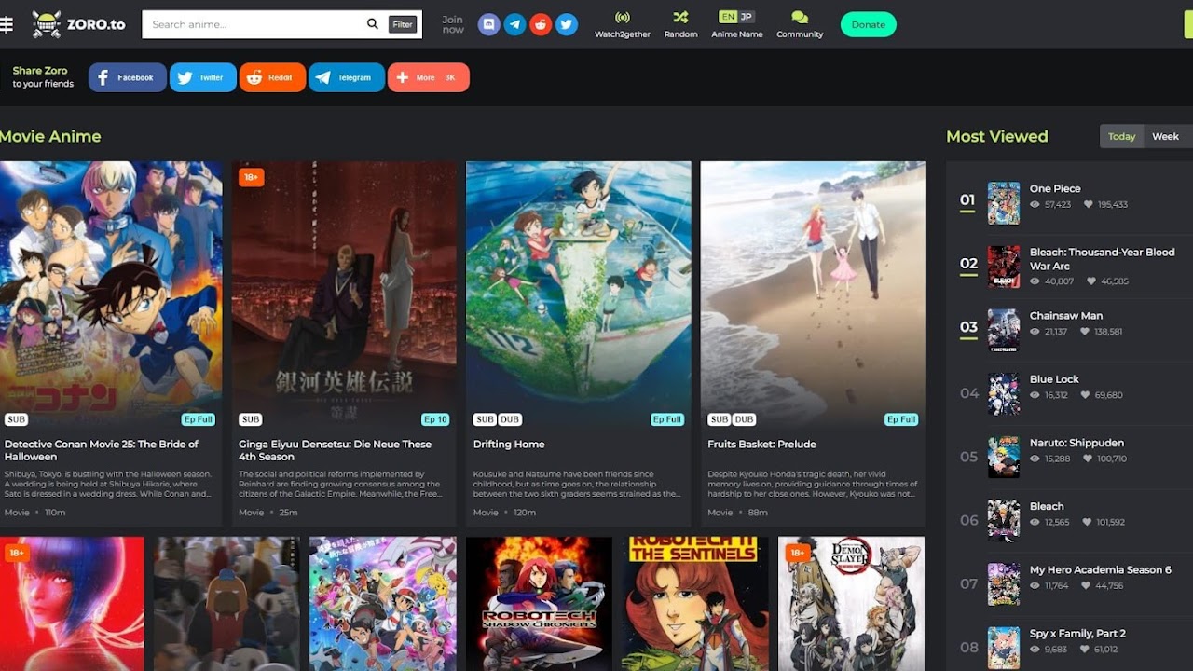
Task: Expand More share options
Action: click(429, 77)
